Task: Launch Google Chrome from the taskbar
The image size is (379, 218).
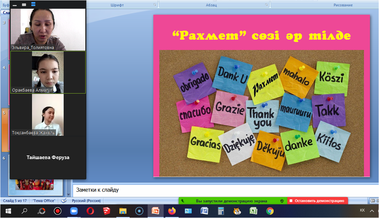Action: coord(270,211)
